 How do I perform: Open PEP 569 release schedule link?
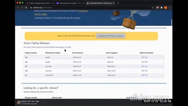coord(145,62)
